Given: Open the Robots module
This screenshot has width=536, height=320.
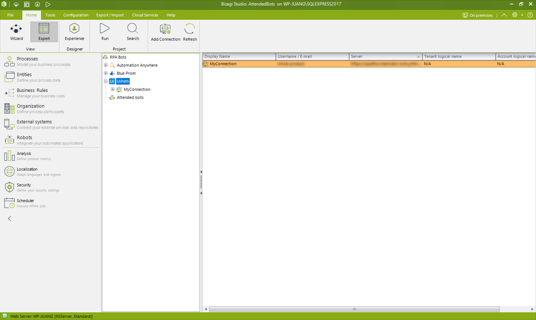Looking at the screenshot, I should point(51,140).
